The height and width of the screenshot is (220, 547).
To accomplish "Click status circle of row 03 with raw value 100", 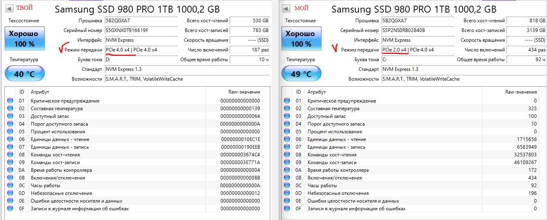I will click(x=287, y=116).
